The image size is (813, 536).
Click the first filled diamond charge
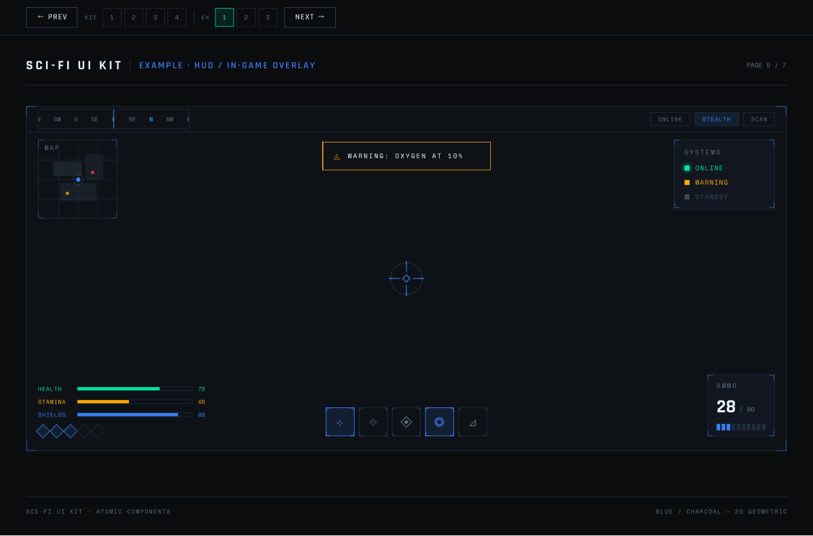(x=43, y=431)
